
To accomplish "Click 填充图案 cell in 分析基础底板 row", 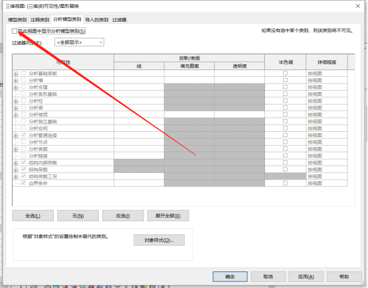I will pos(189,73).
